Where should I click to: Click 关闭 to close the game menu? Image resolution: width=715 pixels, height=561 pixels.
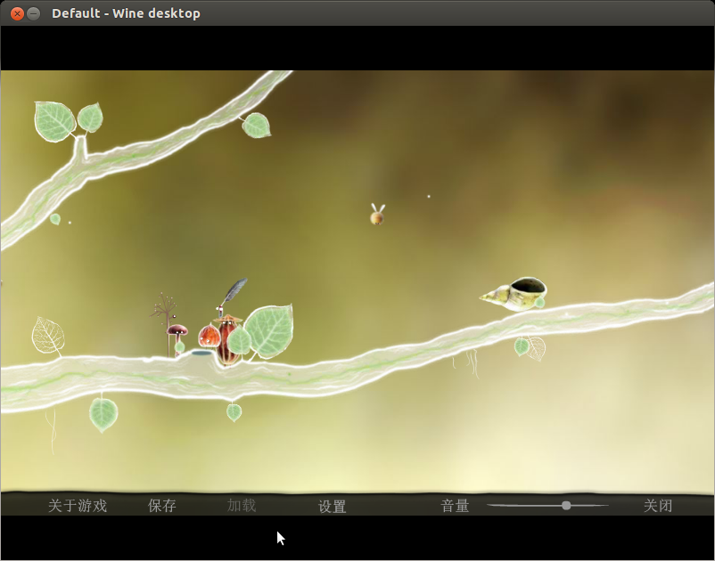tap(658, 506)
